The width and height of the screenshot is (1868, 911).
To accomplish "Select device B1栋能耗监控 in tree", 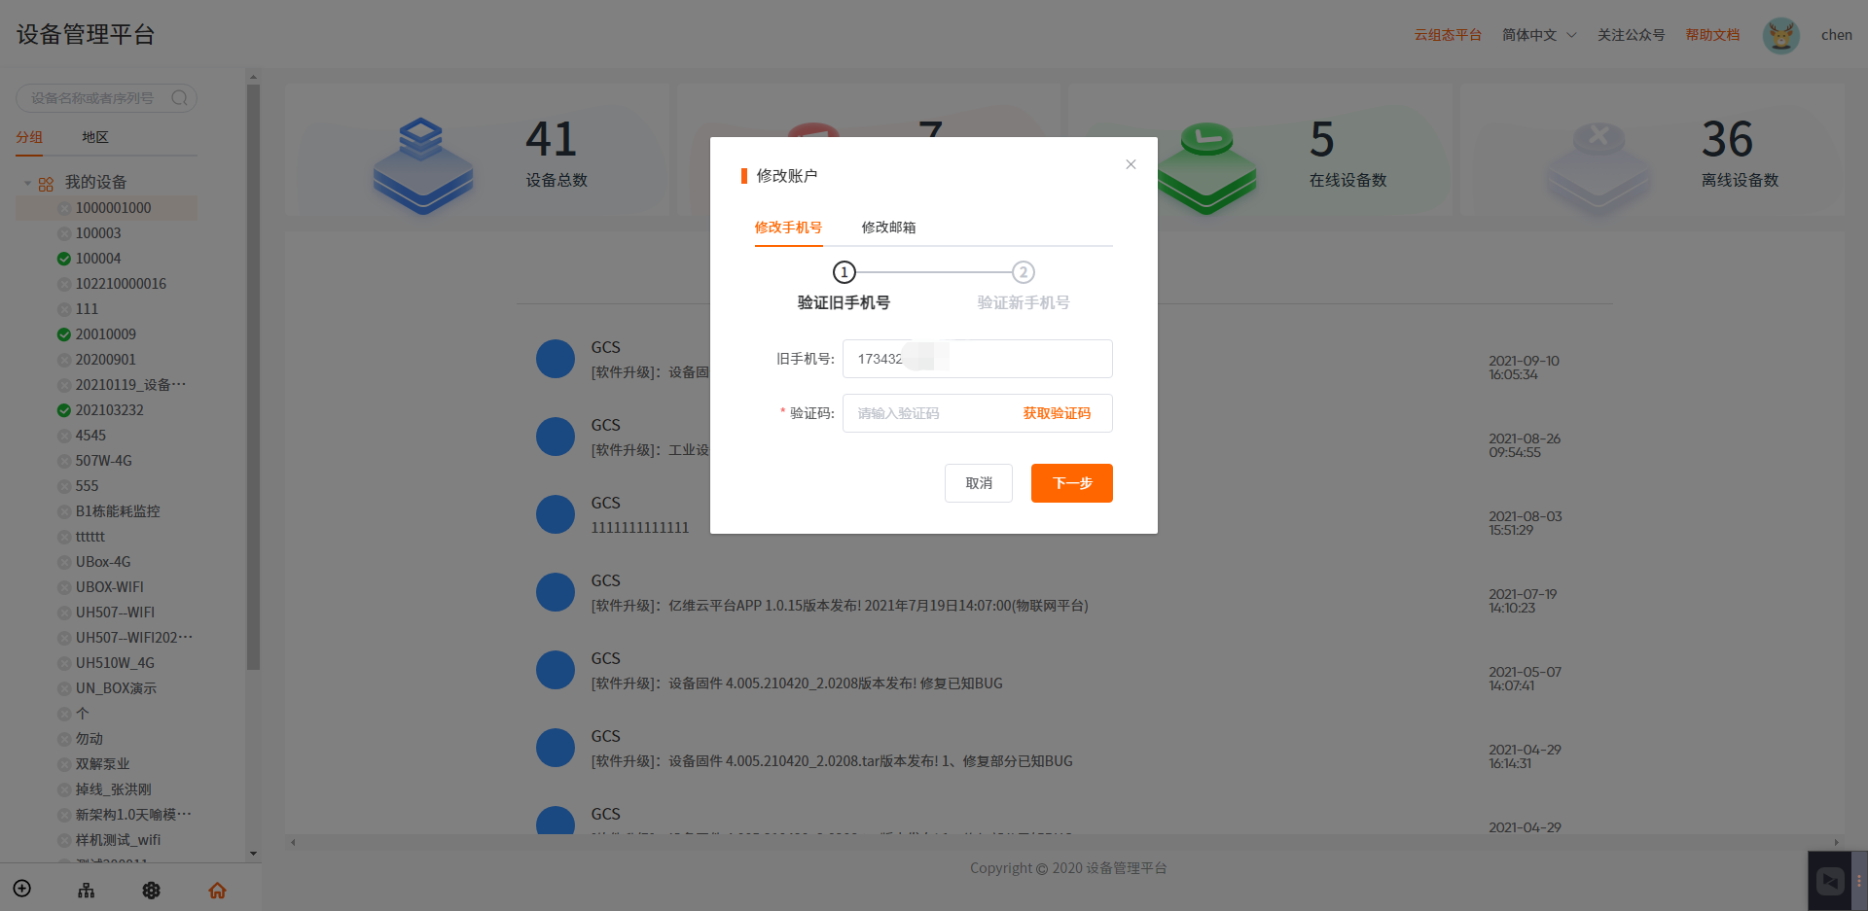I will (118, 511).
